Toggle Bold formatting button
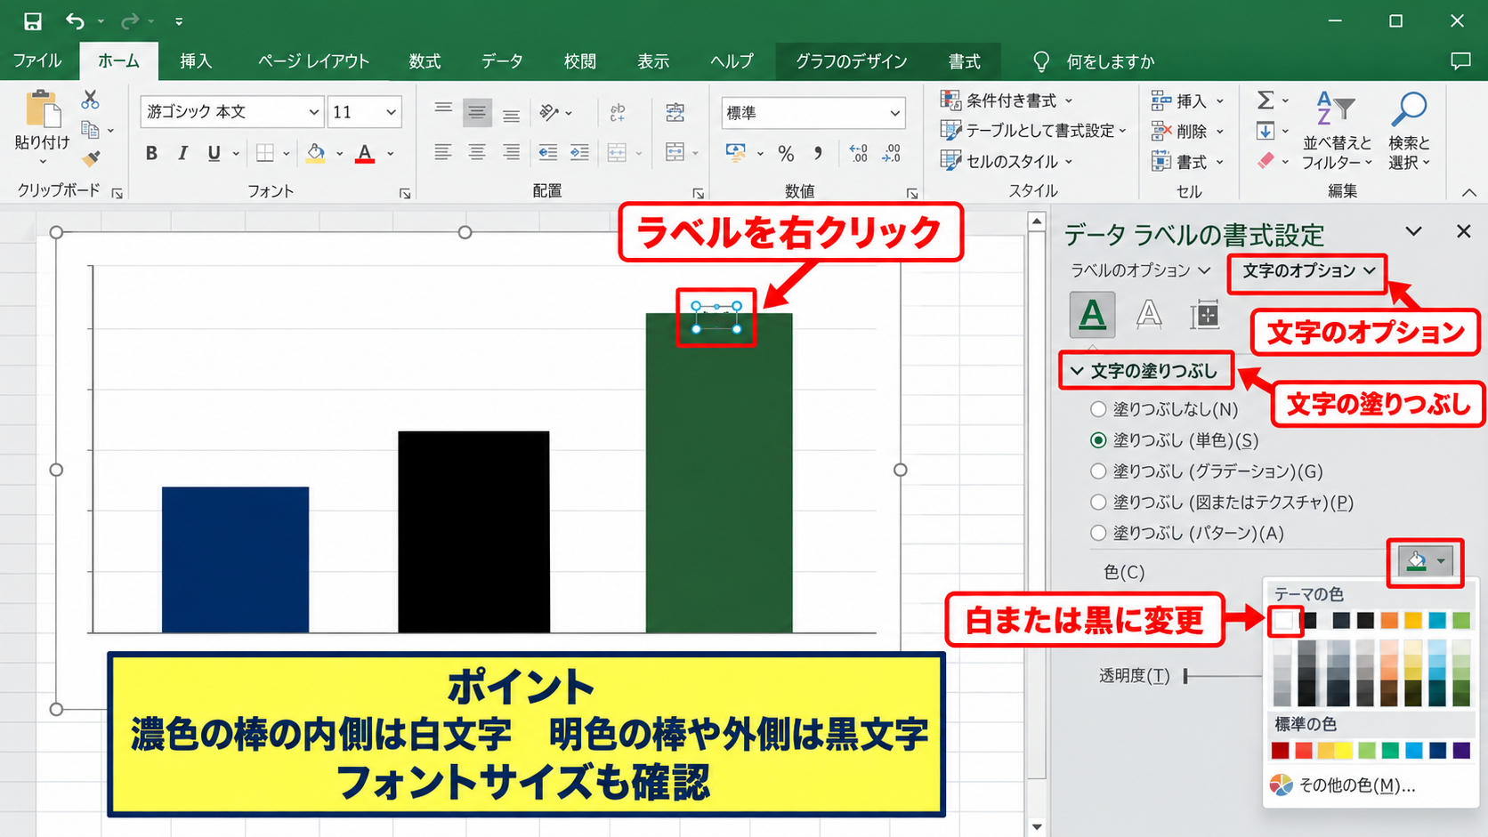This screenshot has height=837, width=1488. [151, 153]
